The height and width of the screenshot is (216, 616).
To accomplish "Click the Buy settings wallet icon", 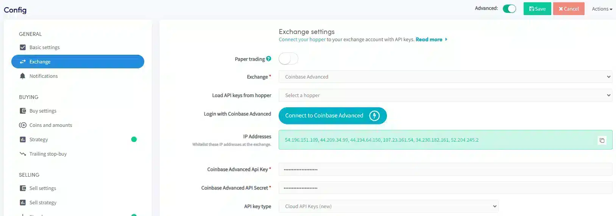I will pyautogui.click(x=23, y=111).
